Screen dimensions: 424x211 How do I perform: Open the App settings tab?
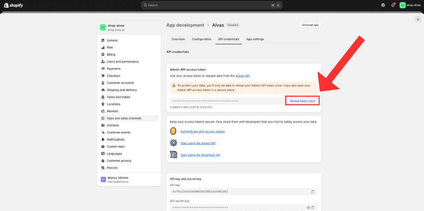point(255,39)
